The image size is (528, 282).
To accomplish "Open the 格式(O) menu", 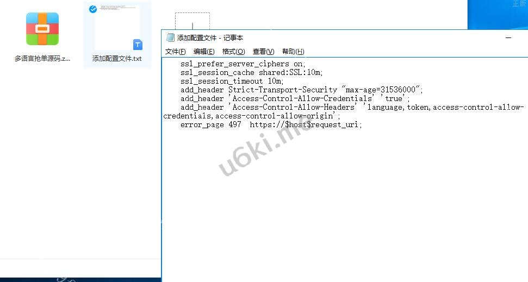I will click(233, 52).
